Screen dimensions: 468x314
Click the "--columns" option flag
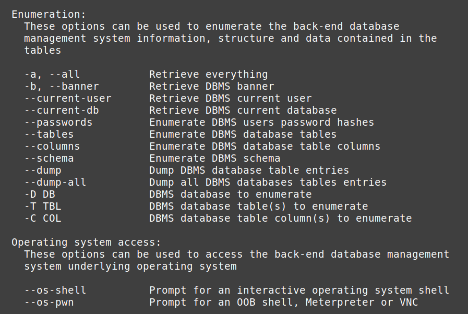click(52, 147)
